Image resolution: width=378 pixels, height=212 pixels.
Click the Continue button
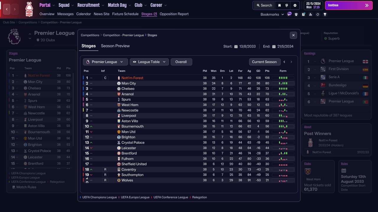[349, 5]
